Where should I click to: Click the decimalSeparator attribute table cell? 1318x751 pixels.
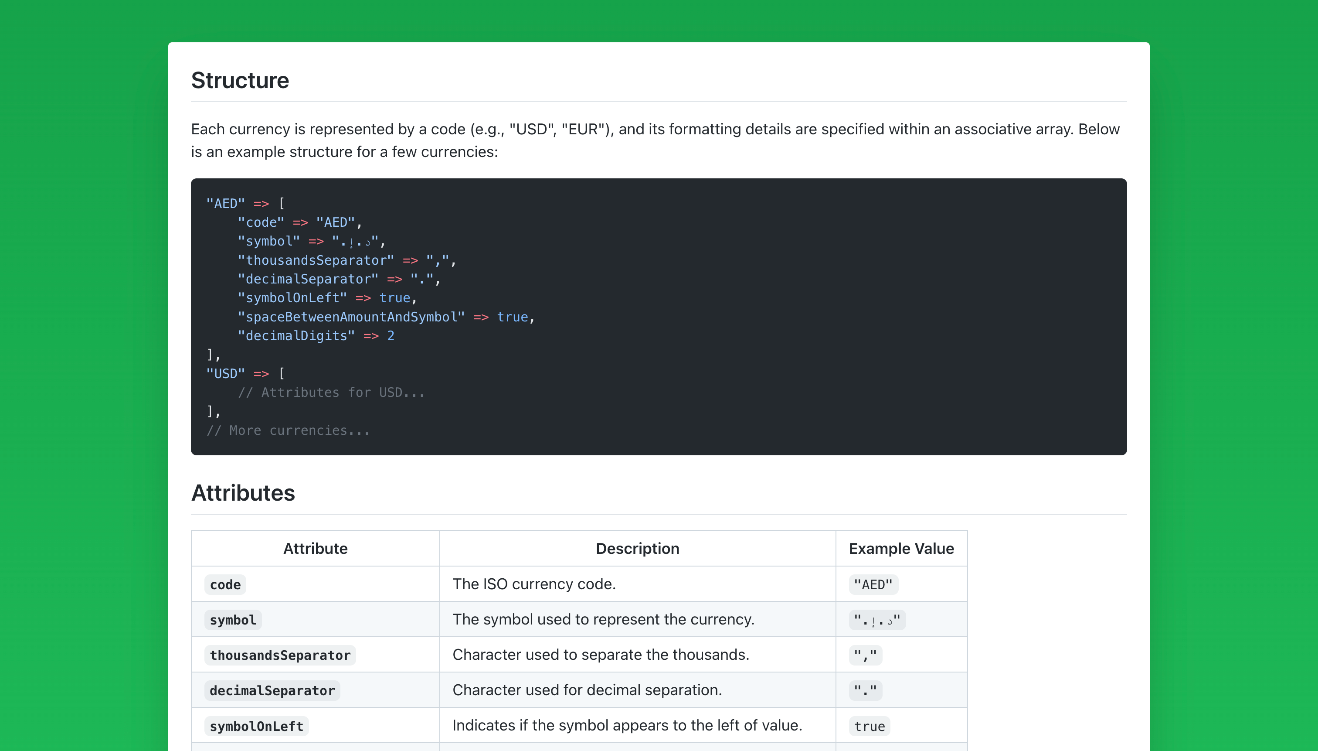coord(272,691)
